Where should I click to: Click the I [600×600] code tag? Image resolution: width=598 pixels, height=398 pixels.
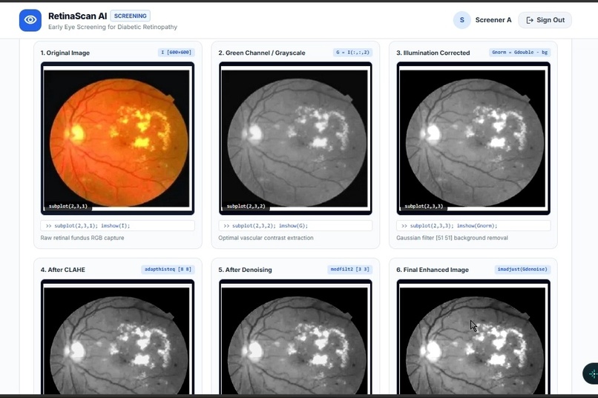click(x=176, y=53)
